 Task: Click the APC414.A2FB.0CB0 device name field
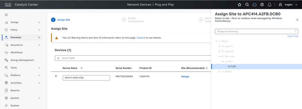pyautogui.click(x=86, y=78)
